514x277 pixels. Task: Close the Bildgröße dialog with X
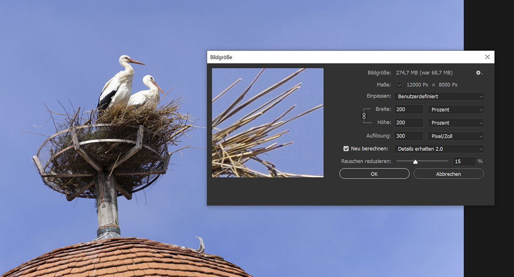click(487, 57)
